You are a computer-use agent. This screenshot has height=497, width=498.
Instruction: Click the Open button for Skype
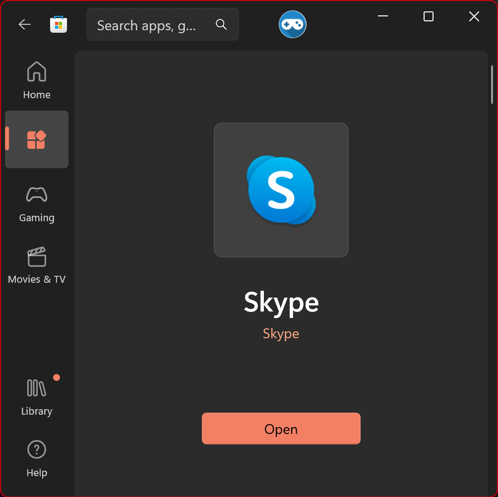281,429
